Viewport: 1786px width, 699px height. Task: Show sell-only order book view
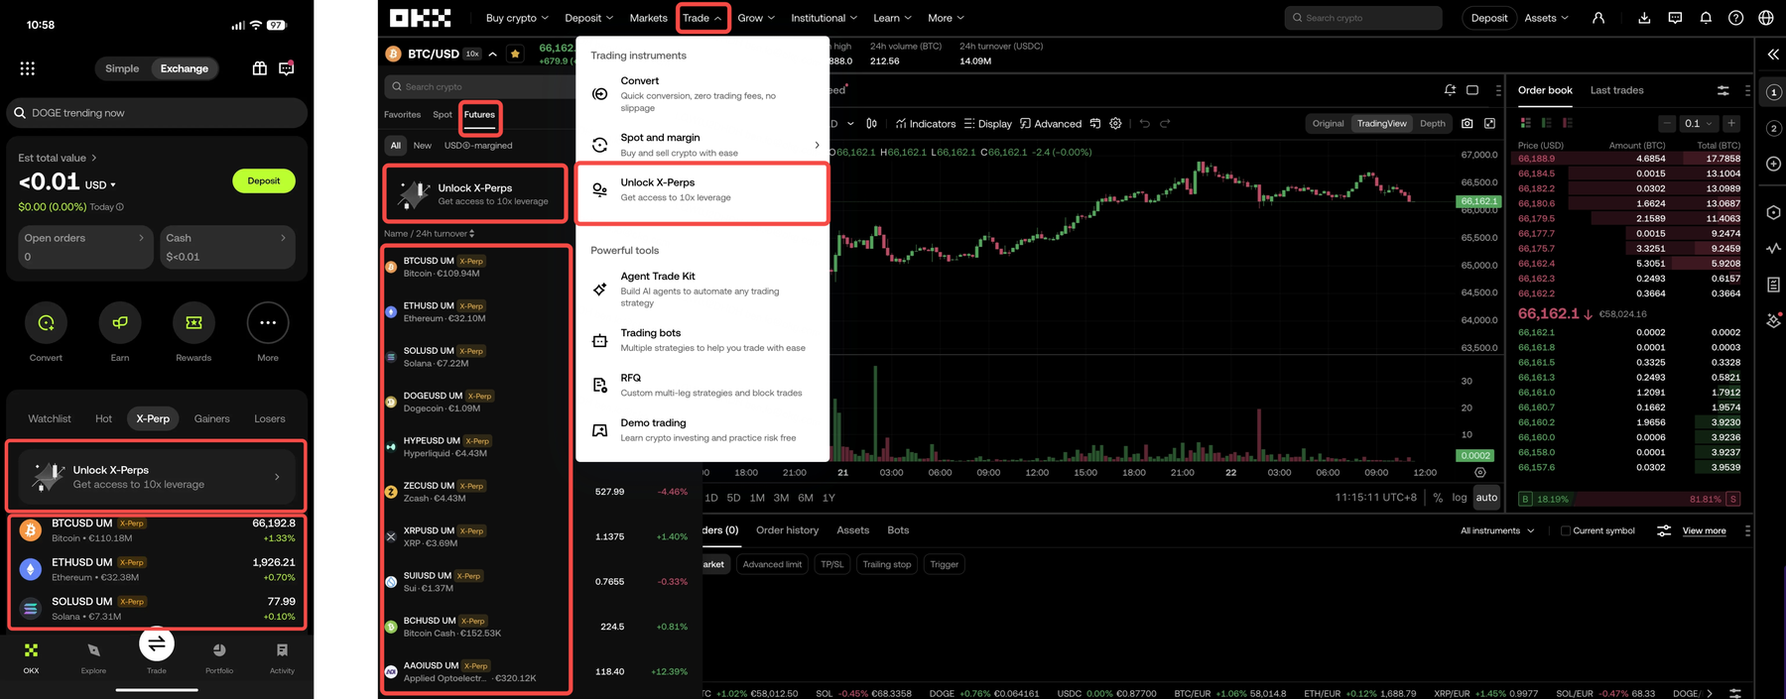1568,123
